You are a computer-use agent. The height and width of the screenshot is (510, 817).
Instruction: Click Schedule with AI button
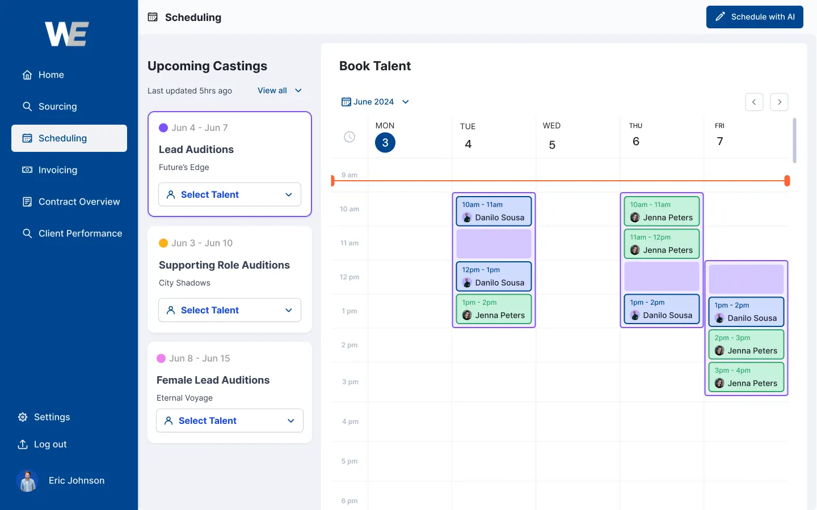coord(755,17)
